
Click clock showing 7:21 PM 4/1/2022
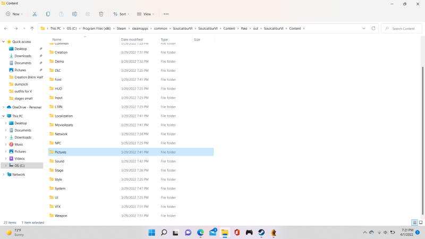click(407, 232)
